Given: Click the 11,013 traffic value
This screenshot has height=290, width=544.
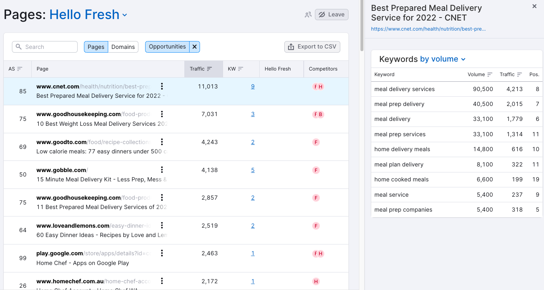Looking at the screenshot, I should coord(208,87).
